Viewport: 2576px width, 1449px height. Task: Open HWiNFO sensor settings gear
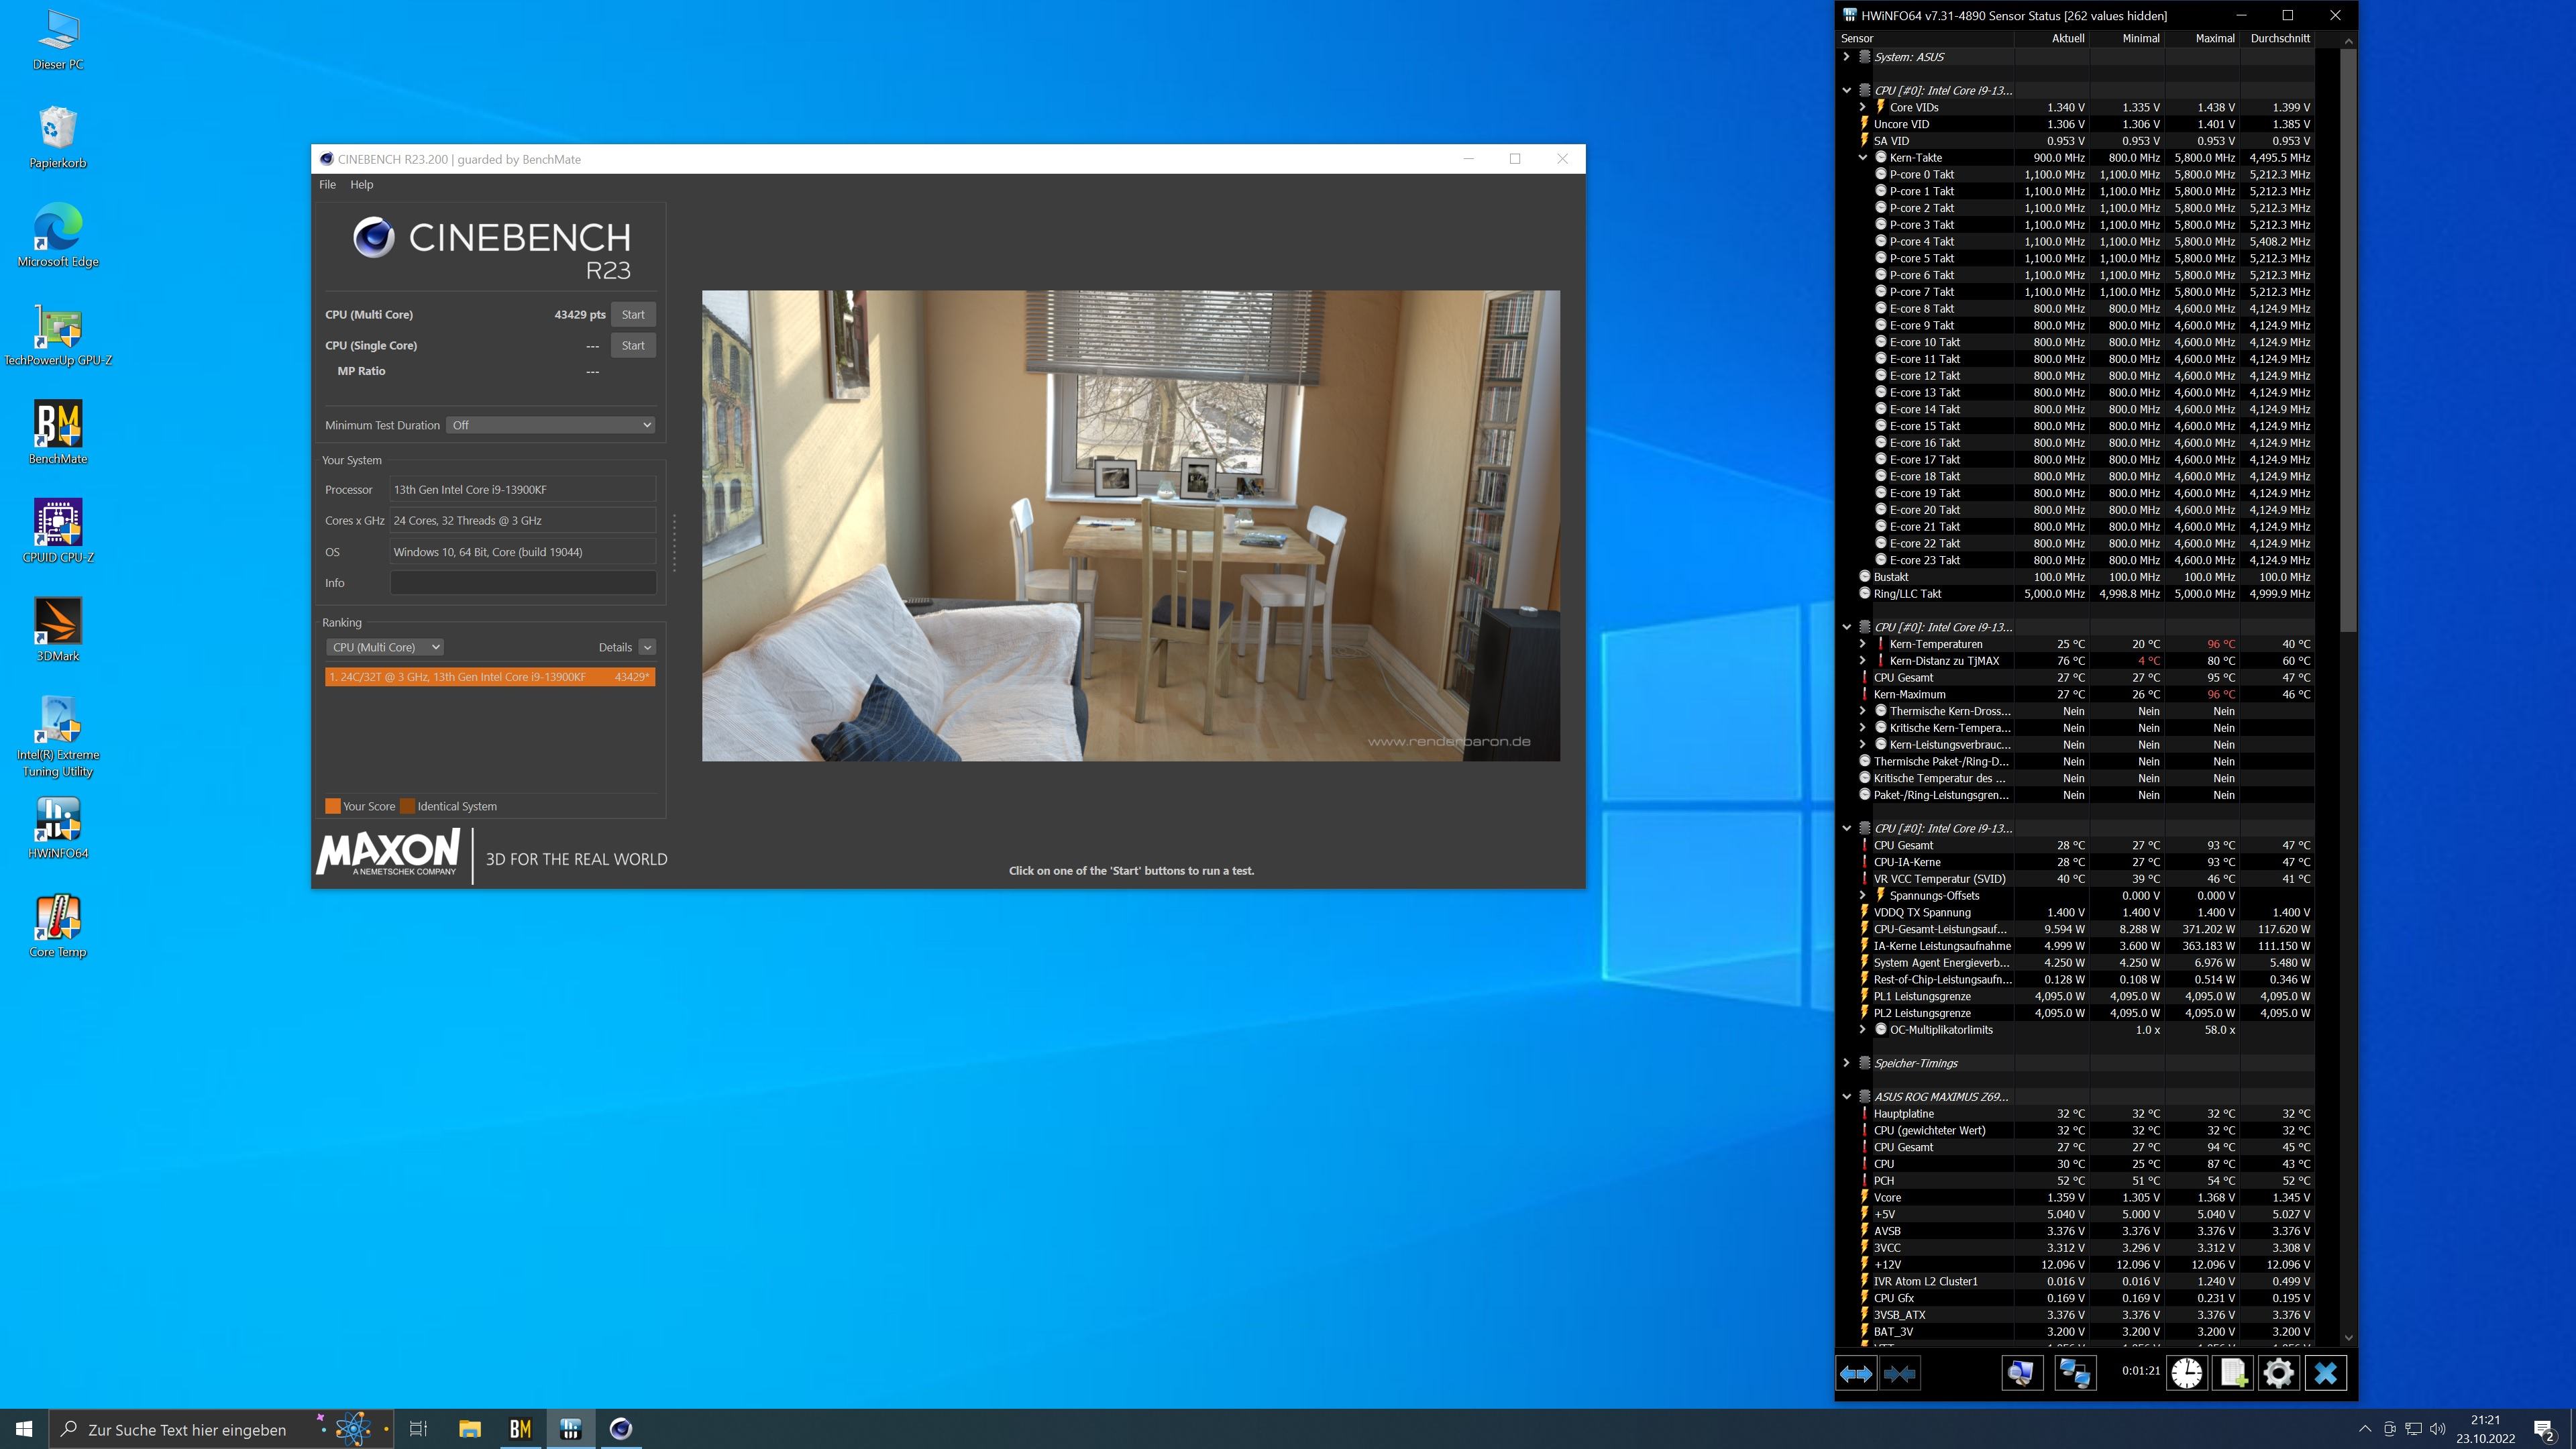coord(2279,1374)
